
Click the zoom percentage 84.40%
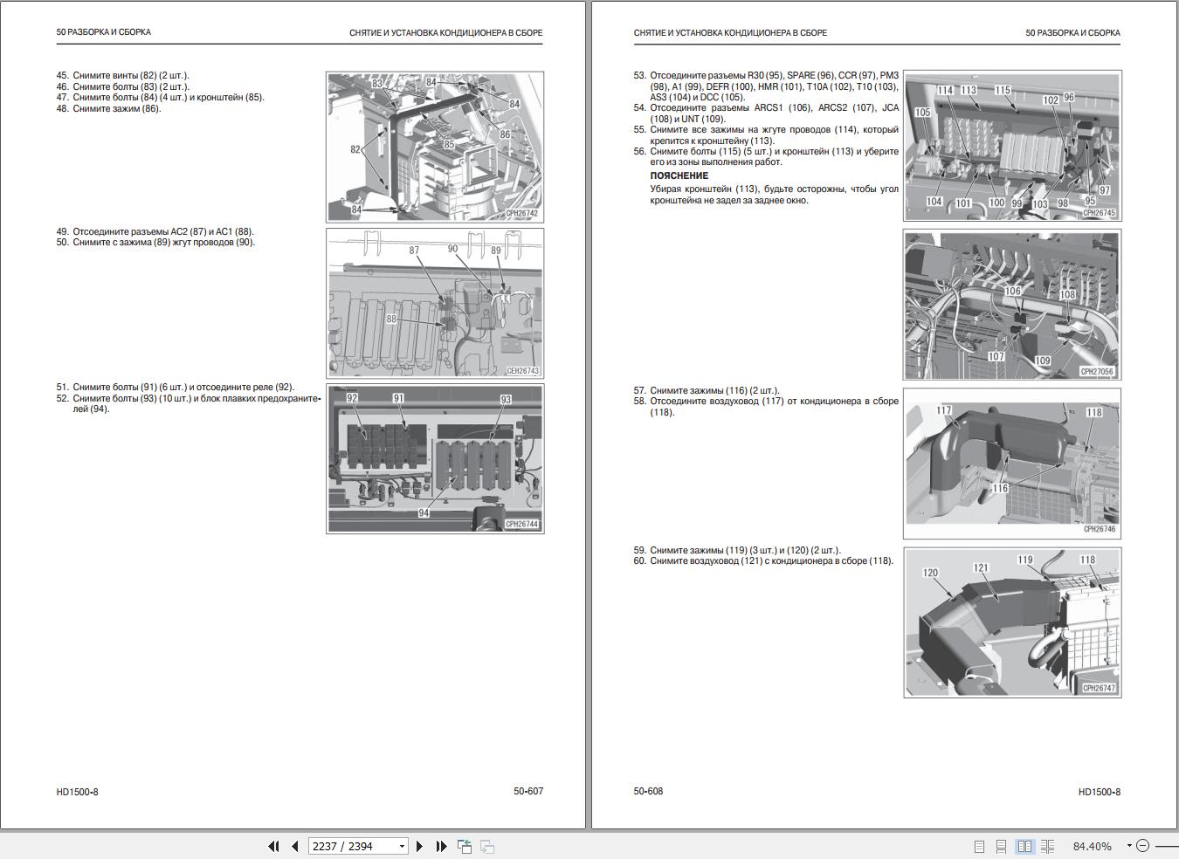pos(1092,845)
